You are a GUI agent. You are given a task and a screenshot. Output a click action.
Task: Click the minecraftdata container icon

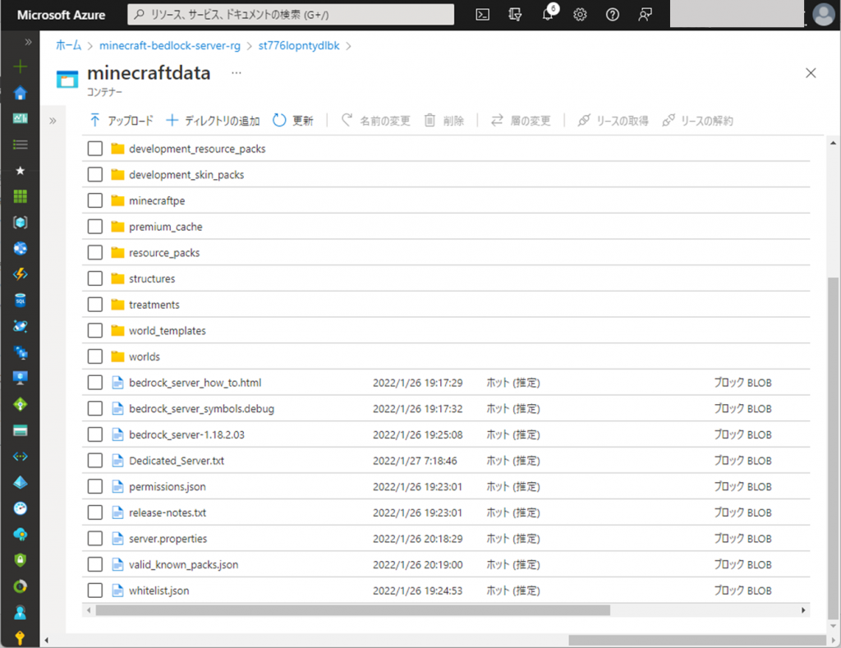67,80
